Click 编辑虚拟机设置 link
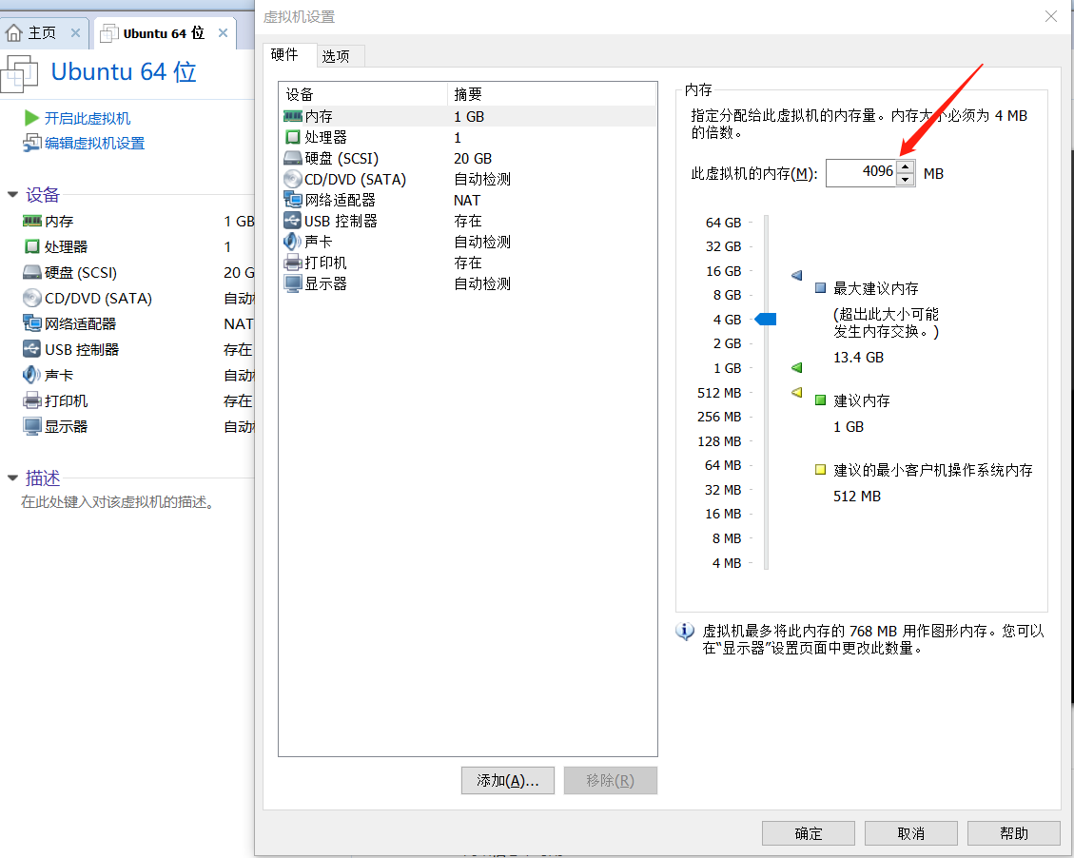 [94, 143]
